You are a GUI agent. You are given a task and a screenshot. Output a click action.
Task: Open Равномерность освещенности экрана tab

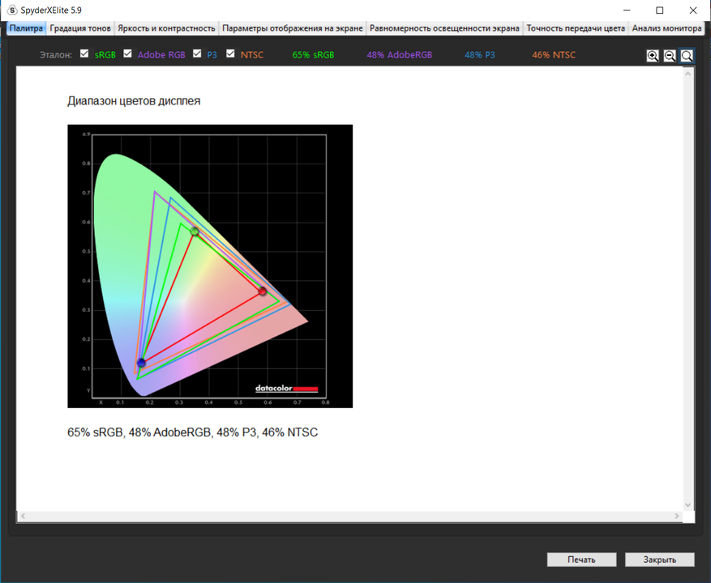444,28
